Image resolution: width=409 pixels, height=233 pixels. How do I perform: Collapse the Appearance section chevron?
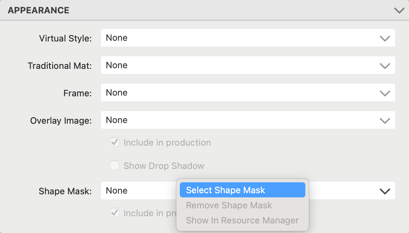point(399,11)
